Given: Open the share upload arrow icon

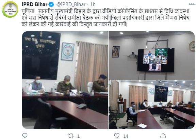Looking at the screenshot, I should tap(163, 136).
